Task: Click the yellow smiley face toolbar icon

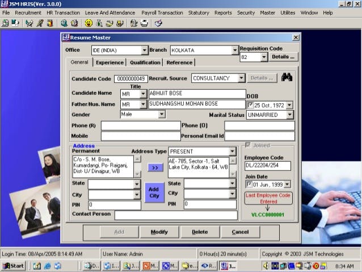Action: tap(89, 23)
